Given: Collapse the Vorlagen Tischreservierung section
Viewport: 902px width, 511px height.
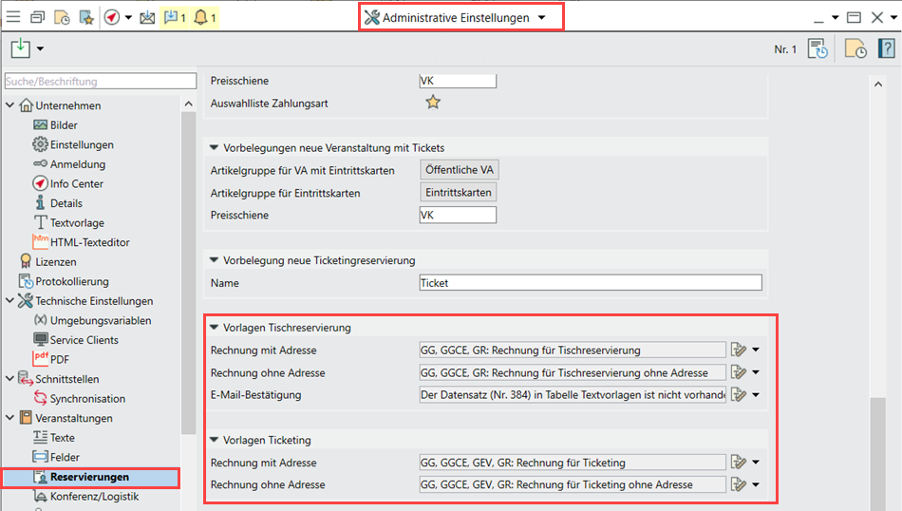Looking at the screenshot, I should pyautogui.click(x=215, y=328).
